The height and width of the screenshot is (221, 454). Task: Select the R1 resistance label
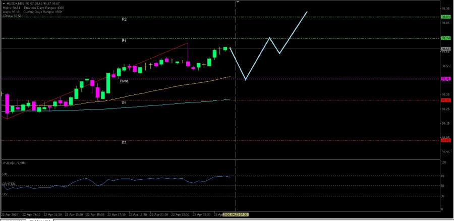124,41
